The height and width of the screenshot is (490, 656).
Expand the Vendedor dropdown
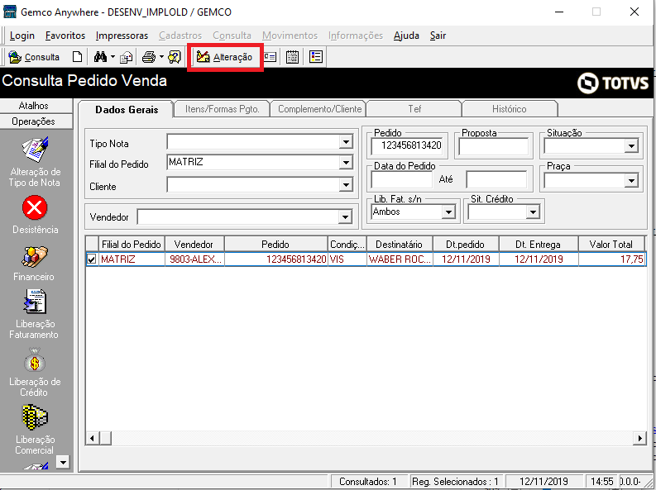pyautogui.click(x=345, y=216)
